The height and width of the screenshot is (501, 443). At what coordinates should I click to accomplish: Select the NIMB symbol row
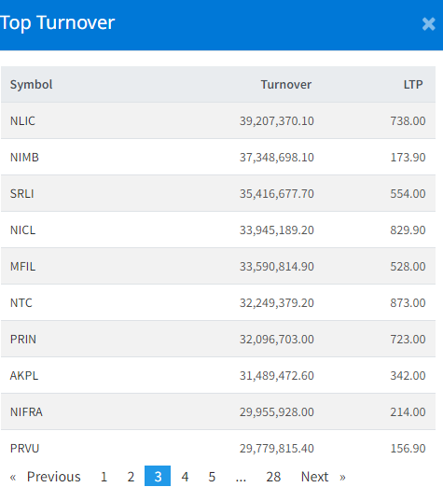pyautogui.click(x=218, y=157)
